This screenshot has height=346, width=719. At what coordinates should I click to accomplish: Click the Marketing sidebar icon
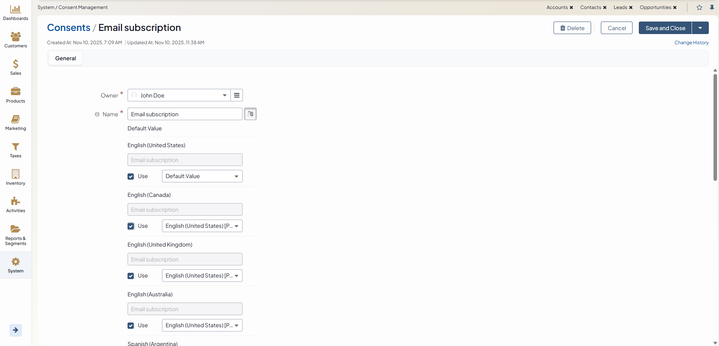click(16, 119)
